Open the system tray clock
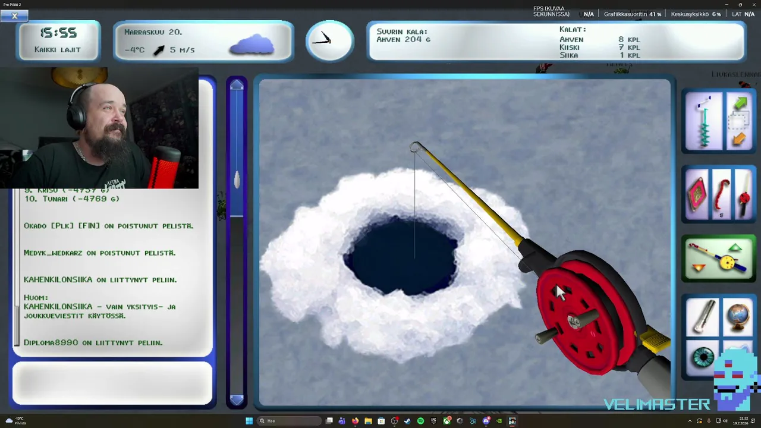The width and height of the screenshot is (761, 428). tap(741, 421)
